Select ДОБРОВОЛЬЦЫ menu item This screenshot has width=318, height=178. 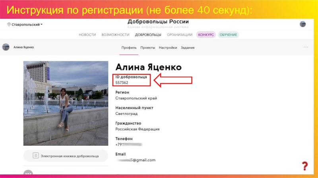tap(148, 35)
